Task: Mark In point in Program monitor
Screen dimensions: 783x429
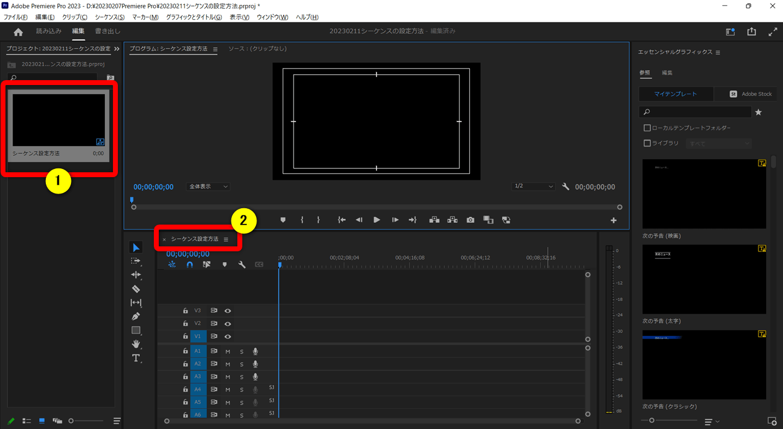Action: click(x=302, y=220)
